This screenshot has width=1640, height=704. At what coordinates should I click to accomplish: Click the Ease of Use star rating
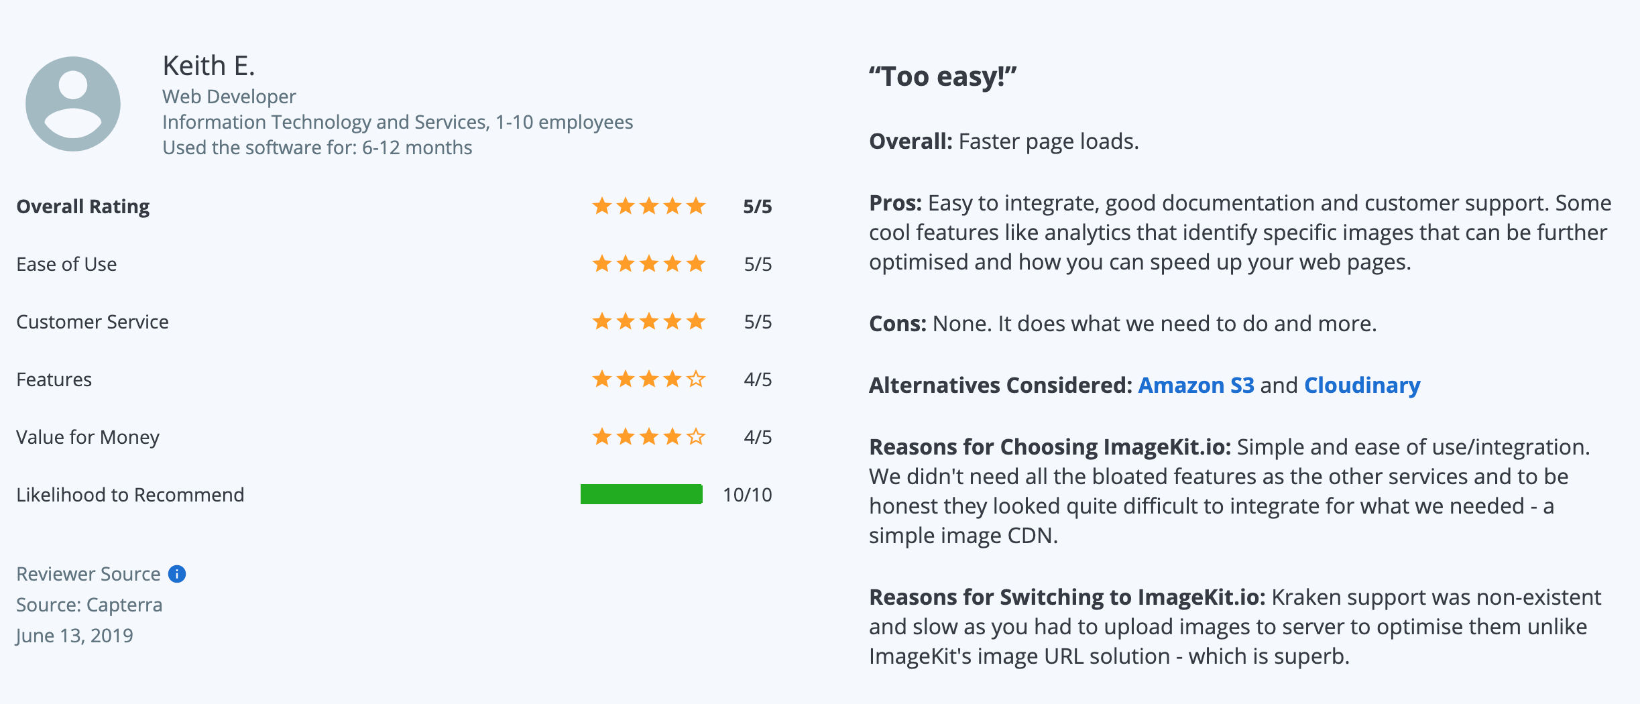point(649,263)
